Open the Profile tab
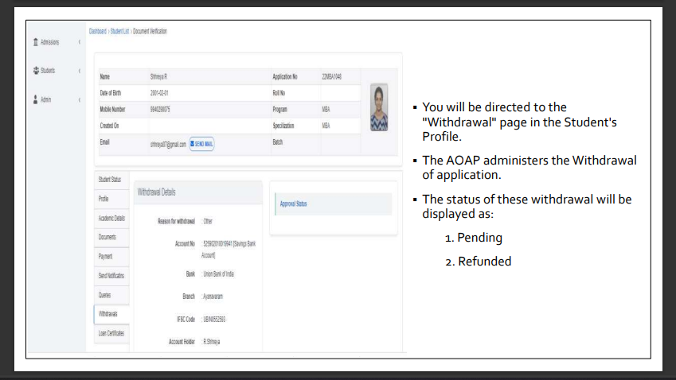Image resolution: width=676 pixels, height=380 pixels. pyautogui.click(x=104, y=198)
